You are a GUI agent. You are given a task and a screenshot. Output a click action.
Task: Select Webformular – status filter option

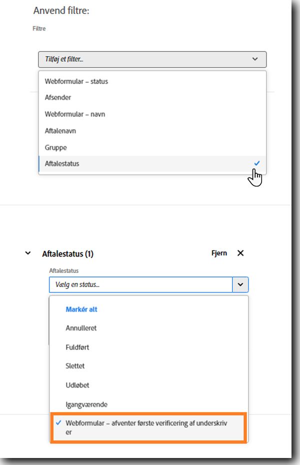tap(152, 81)
